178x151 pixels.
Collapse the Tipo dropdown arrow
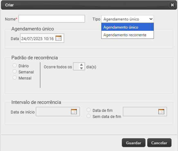pos(151,19)
